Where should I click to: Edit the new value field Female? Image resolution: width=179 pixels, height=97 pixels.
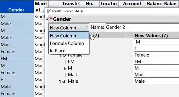tap(156, 55)
